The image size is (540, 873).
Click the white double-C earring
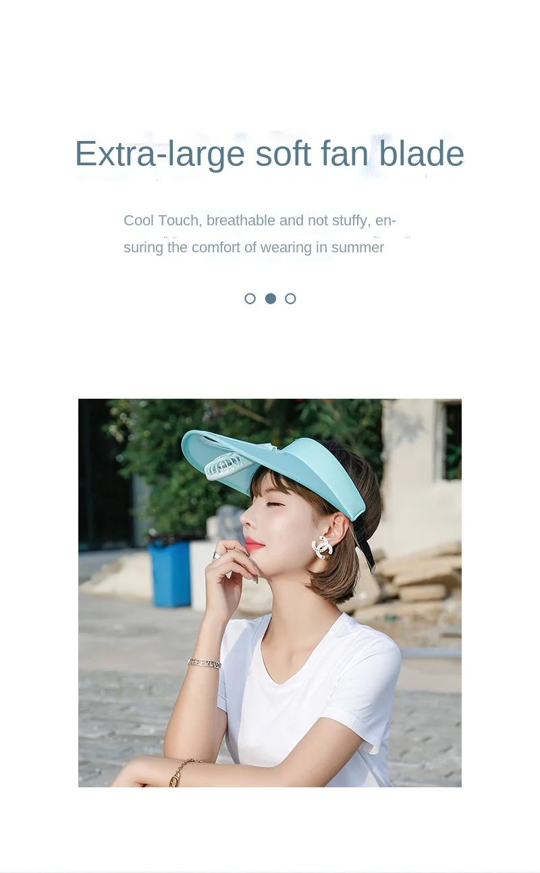pyautogui.click(x=322, y=547)
